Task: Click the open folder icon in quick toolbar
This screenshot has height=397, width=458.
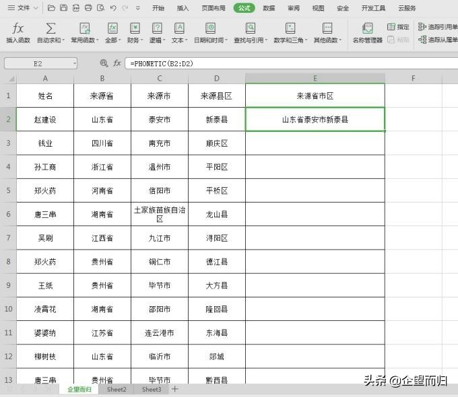Action: tap(51, 8)
